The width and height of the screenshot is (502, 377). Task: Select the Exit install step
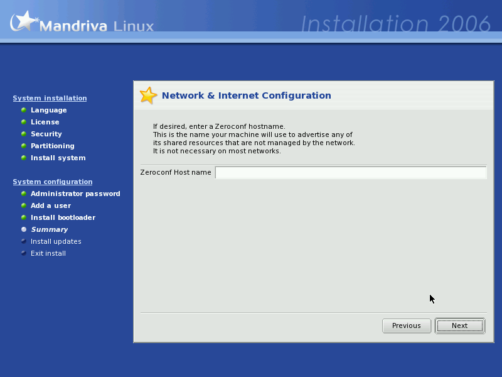point(48,253)
